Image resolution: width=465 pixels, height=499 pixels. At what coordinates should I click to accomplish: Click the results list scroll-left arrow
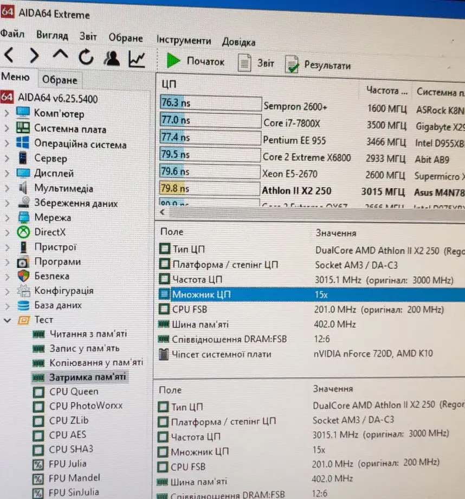click(163, 212)
